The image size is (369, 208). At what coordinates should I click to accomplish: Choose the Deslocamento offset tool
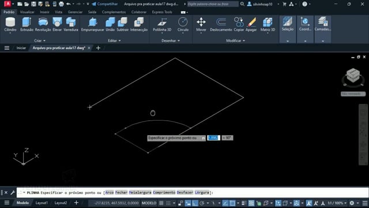pos(221,24)
